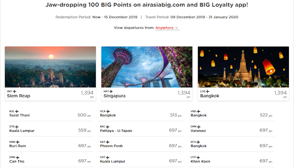Open the Varanasi 697 pts deal
This screenshot has width=294, height=168.
[x=232, y=129]
